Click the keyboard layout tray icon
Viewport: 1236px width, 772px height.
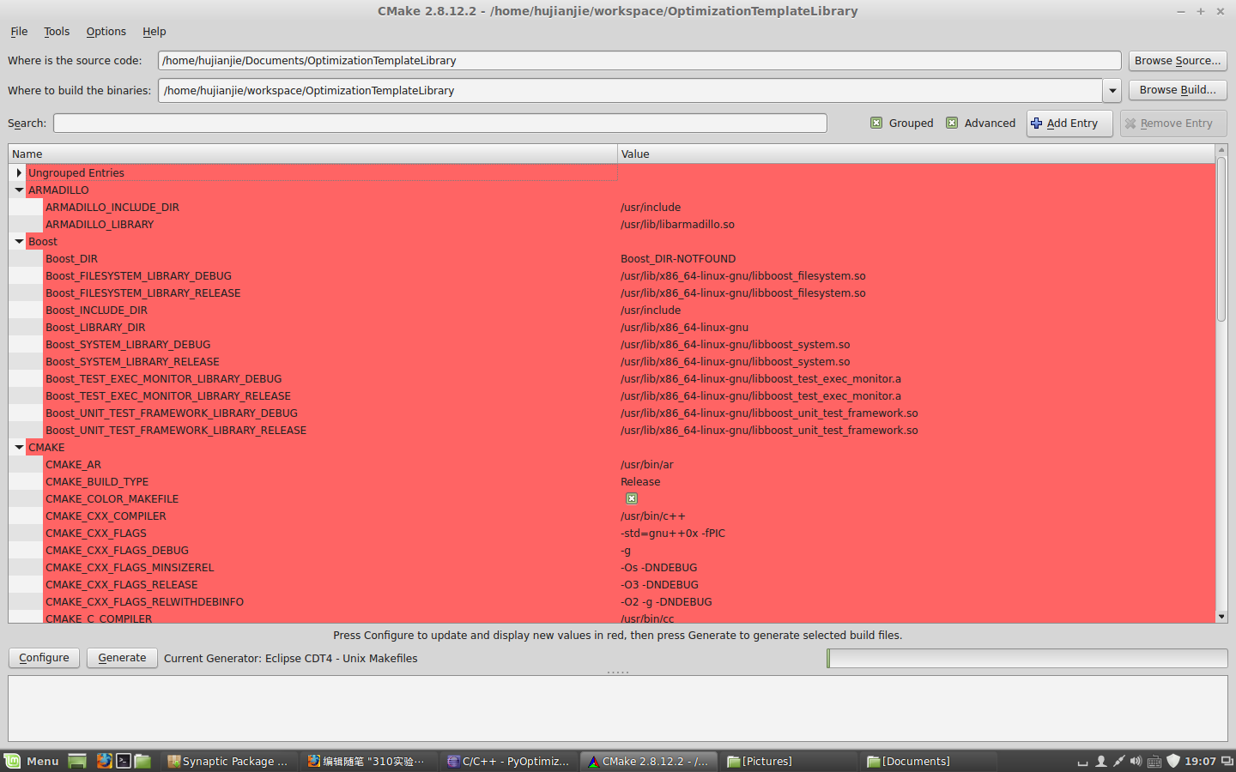pyautogui.click(x=1154, y=761)
